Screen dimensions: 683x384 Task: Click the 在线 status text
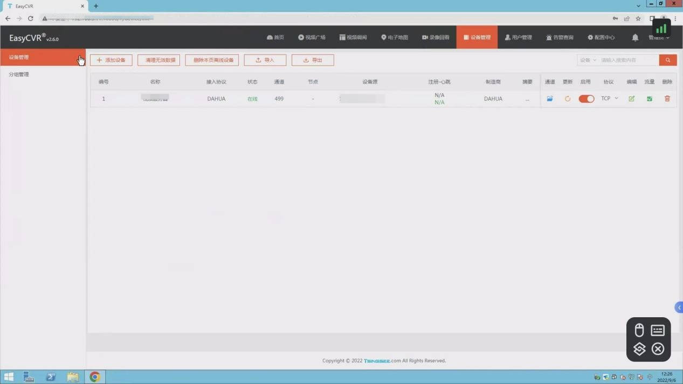[252, 99]
